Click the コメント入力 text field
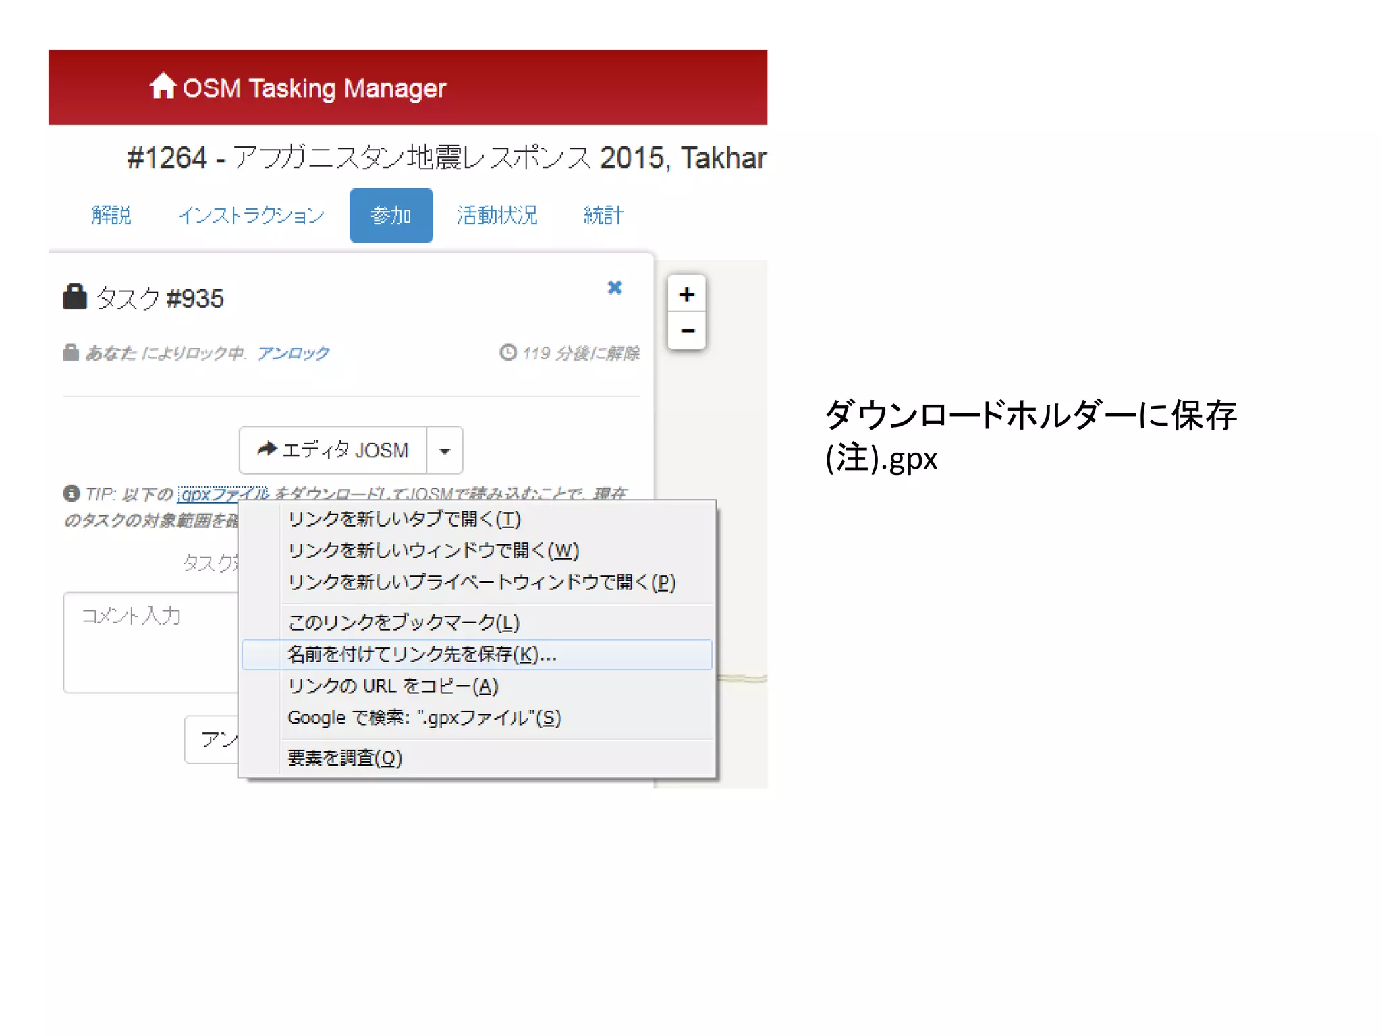Viewport: 1382px width, 1036px height. [151, 642]
